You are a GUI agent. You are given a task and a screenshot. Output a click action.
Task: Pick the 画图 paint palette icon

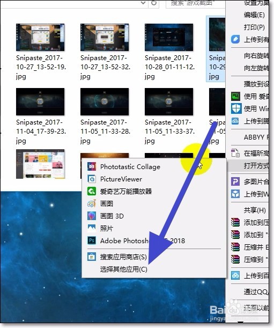[x=92, y=203]
